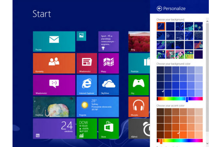The height and width of the screenshot is (147, 221).
Task: Open the Poczta mail tile
Action: click(54, 42)
